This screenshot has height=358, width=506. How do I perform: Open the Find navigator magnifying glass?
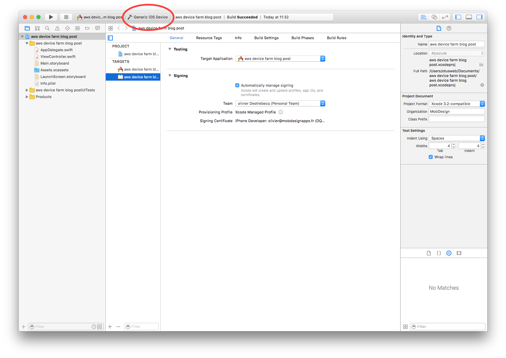[47, 28]
